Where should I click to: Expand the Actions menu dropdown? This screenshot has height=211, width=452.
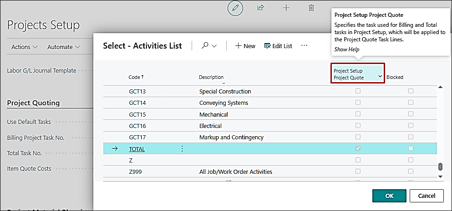tap(25, 47)
